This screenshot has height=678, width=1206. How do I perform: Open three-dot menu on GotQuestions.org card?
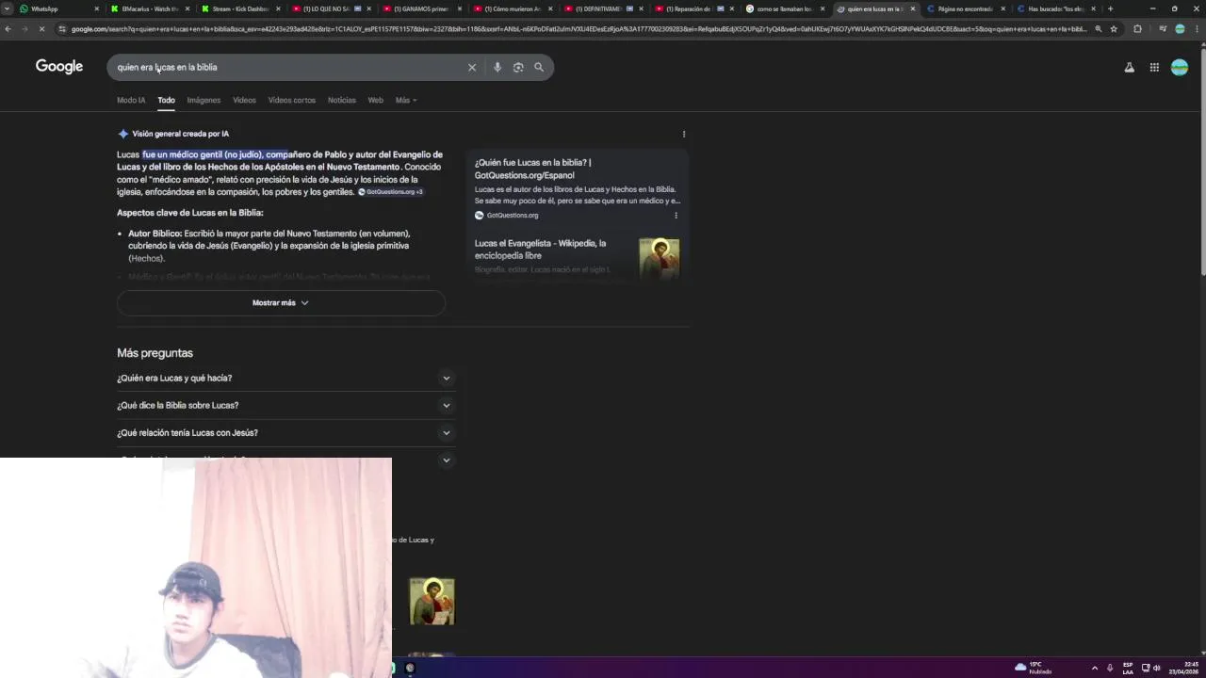pyautogui.click(x=676, y=215)
